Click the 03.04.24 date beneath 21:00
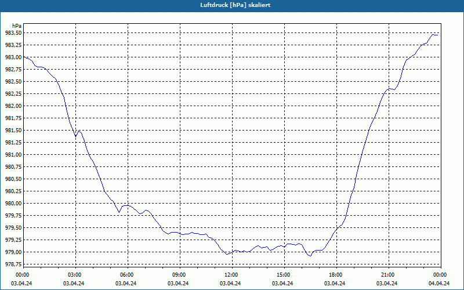This screenshot has height=290, width=464. pyautogui.click(x=387, y=283)
